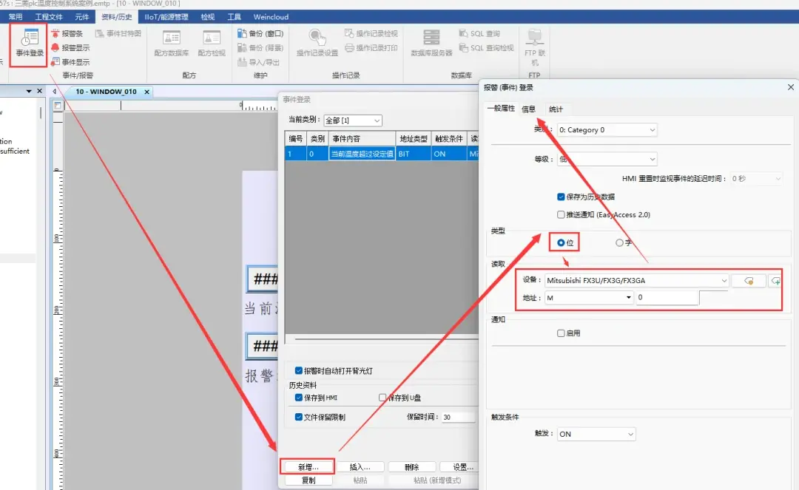Click 操作记录打印 operation log print
This screenshot has height=490, width=799.
tap(371, 48)
